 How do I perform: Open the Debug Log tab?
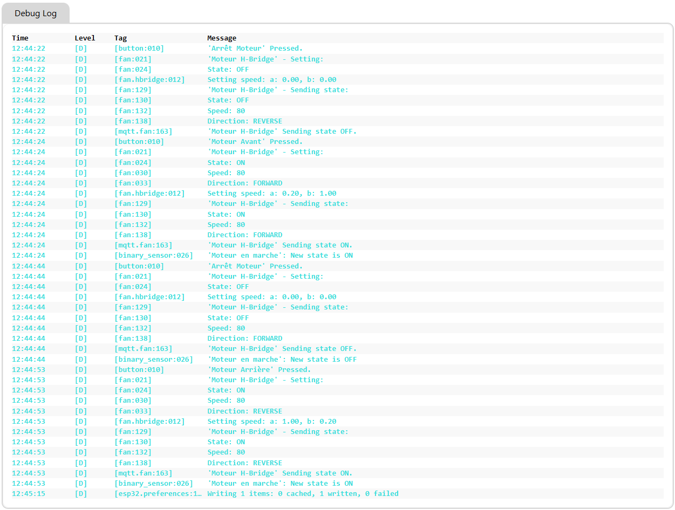click(x=36, y=13)
